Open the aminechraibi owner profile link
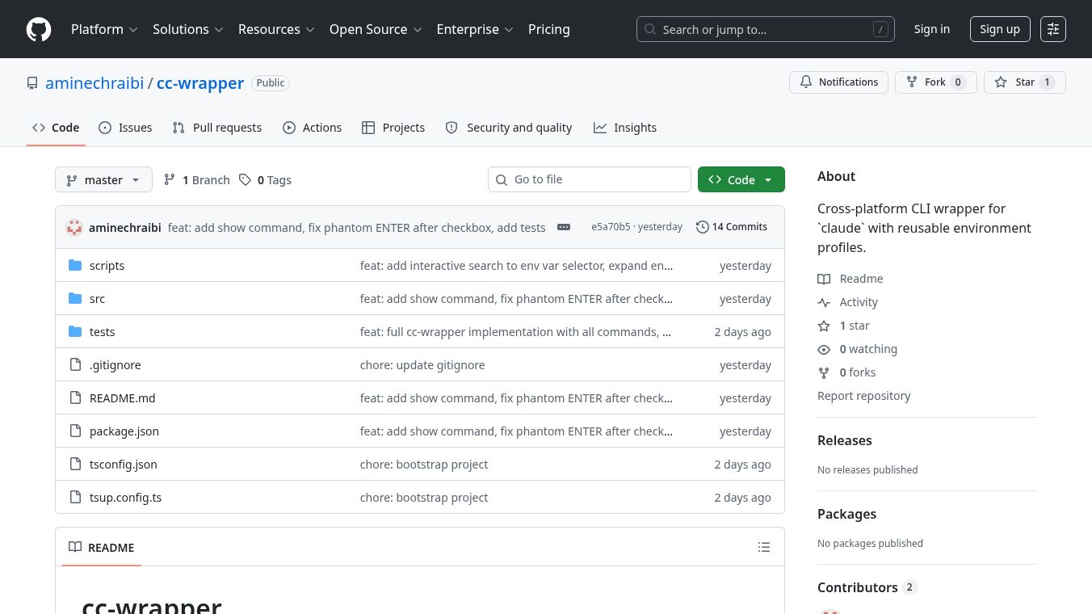1092x614 pixels. pyautogui.click(x=94, y=83)
